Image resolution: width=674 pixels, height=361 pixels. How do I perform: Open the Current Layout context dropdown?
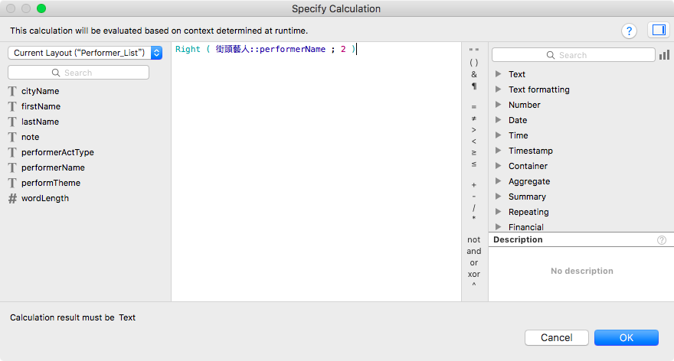point(85,53)
